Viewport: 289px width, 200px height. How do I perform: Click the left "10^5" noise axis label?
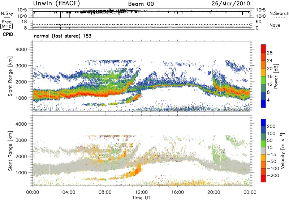click(x=22, y=10)
